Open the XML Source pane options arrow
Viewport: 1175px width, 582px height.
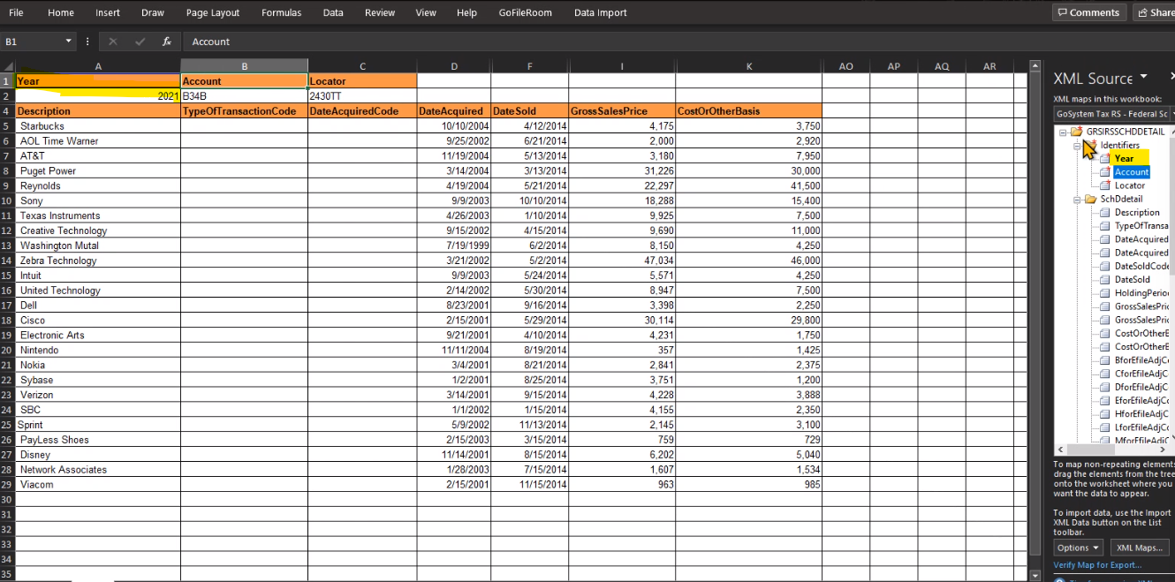1144,77
